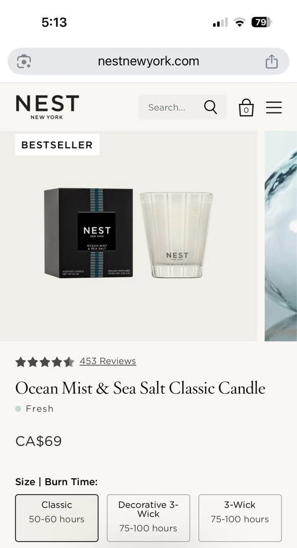Tap the BESTSELLER badge

click(57, 144)
